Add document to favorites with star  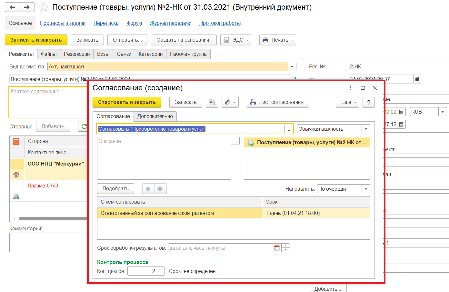pyautogui.click(x=44, y=7)
